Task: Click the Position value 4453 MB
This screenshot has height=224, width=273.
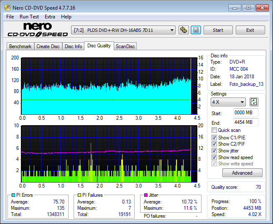Action: pyautogui.click(x=252, y=208)
